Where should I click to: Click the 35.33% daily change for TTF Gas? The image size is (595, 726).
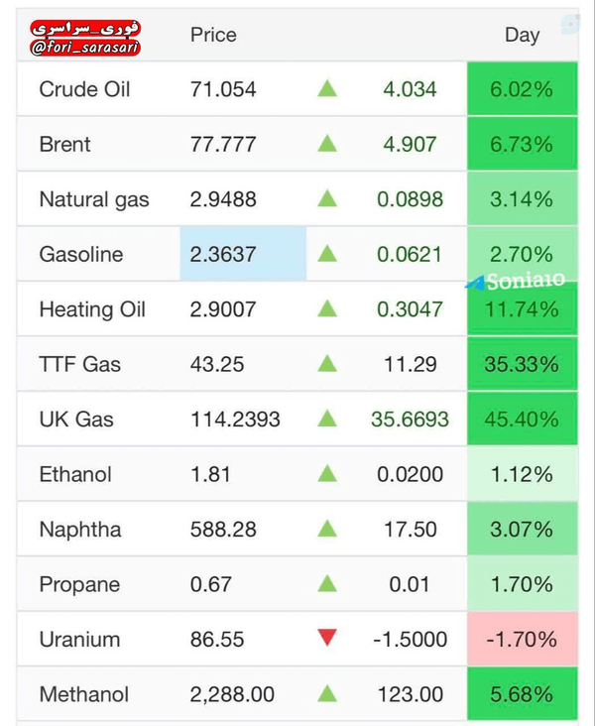523,364
